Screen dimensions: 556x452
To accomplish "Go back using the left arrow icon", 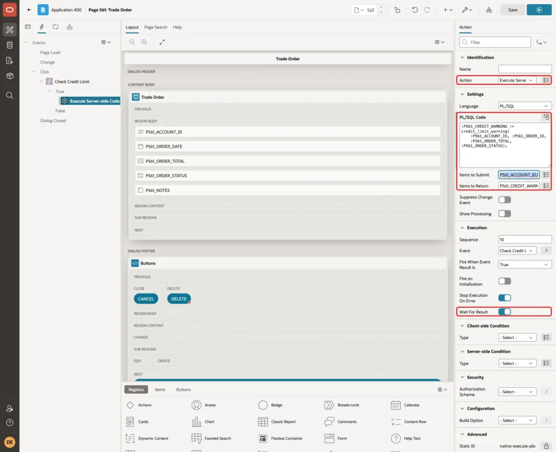I will click(x=29, y=10).
